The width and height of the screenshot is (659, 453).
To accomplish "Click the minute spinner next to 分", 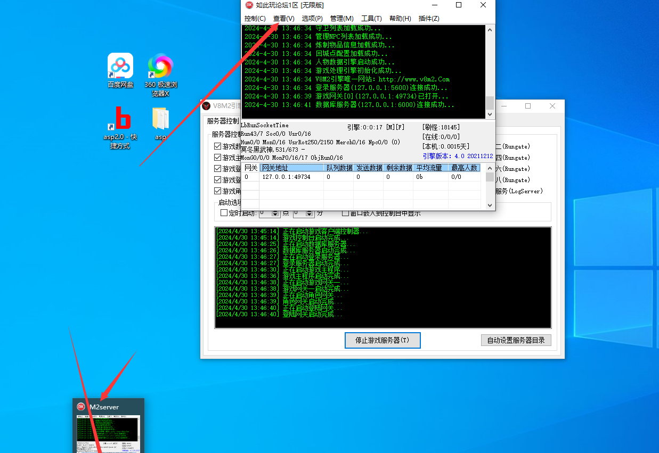I will (x=304, y=213).
